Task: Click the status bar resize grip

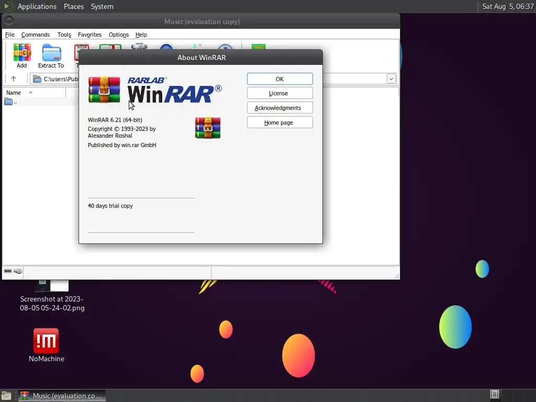Action: pos(397,276)
